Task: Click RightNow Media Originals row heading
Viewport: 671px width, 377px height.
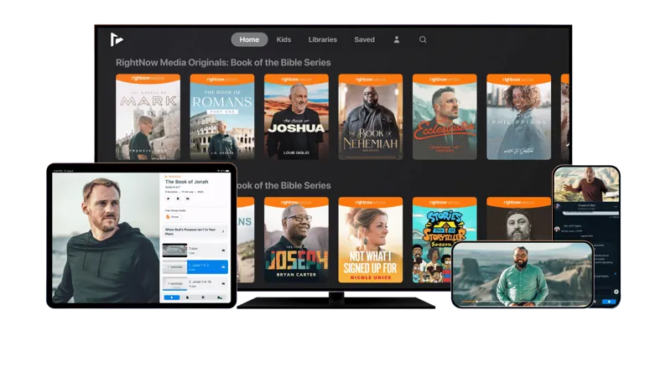Action: (x=223, y=62)
